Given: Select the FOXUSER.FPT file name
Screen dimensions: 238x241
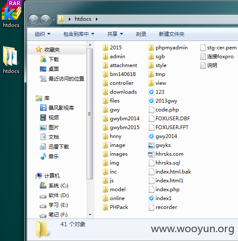Looking at the screenshot, I should point(172,127).
